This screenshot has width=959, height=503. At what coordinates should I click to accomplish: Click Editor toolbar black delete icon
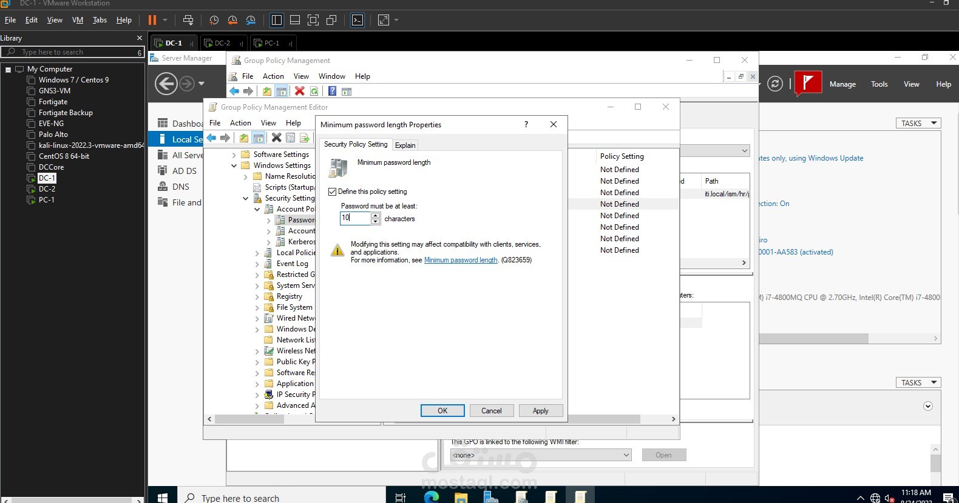point(276,138)
